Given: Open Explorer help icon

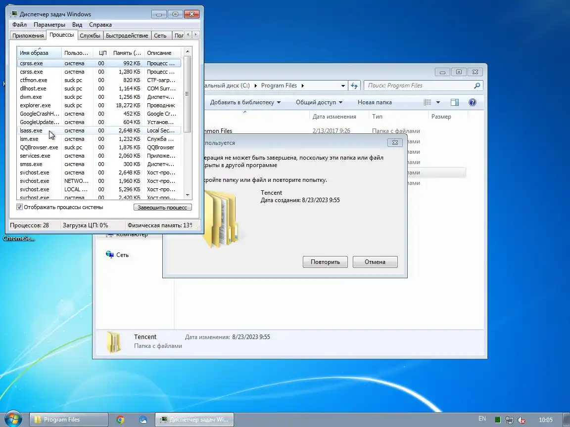Looking at the screenshot, I should [x=472, y=102].
